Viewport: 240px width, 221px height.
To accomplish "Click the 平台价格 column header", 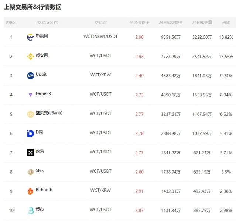I will pyautogui.click(x=139, y=23).
